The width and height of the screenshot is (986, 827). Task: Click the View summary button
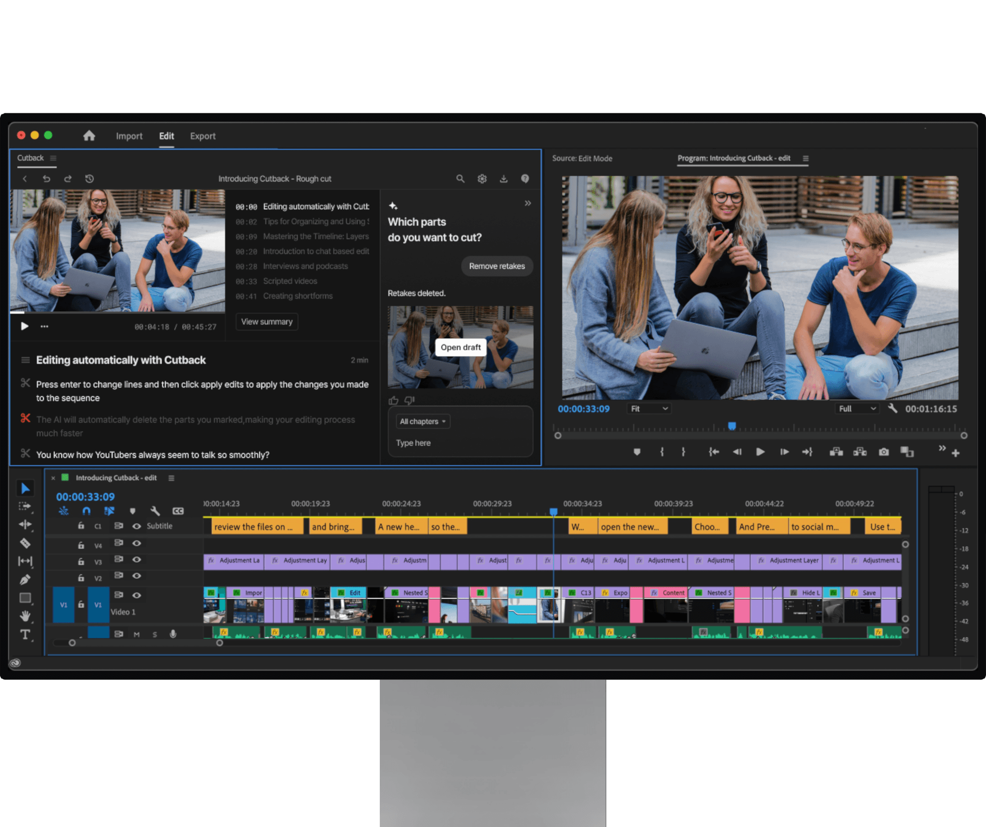pyautogui.click(x=267, y=321)
